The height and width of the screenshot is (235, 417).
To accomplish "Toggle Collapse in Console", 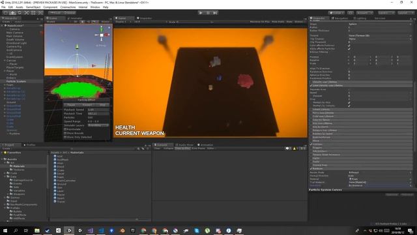I will tap(168, 148).
